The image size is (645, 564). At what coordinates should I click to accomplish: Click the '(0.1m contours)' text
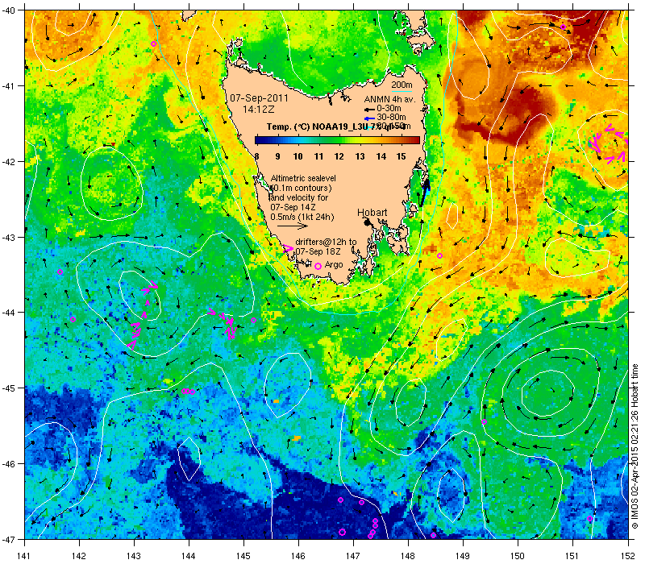tap(301, 188)
